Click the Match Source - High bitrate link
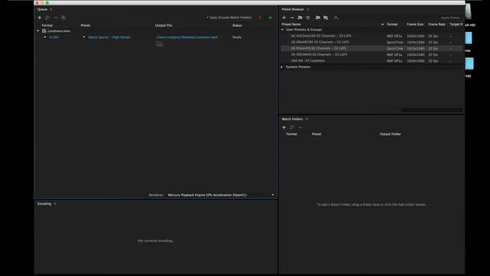Image resolution: width=490 pixels, height=276 pixels. (109, 38)
